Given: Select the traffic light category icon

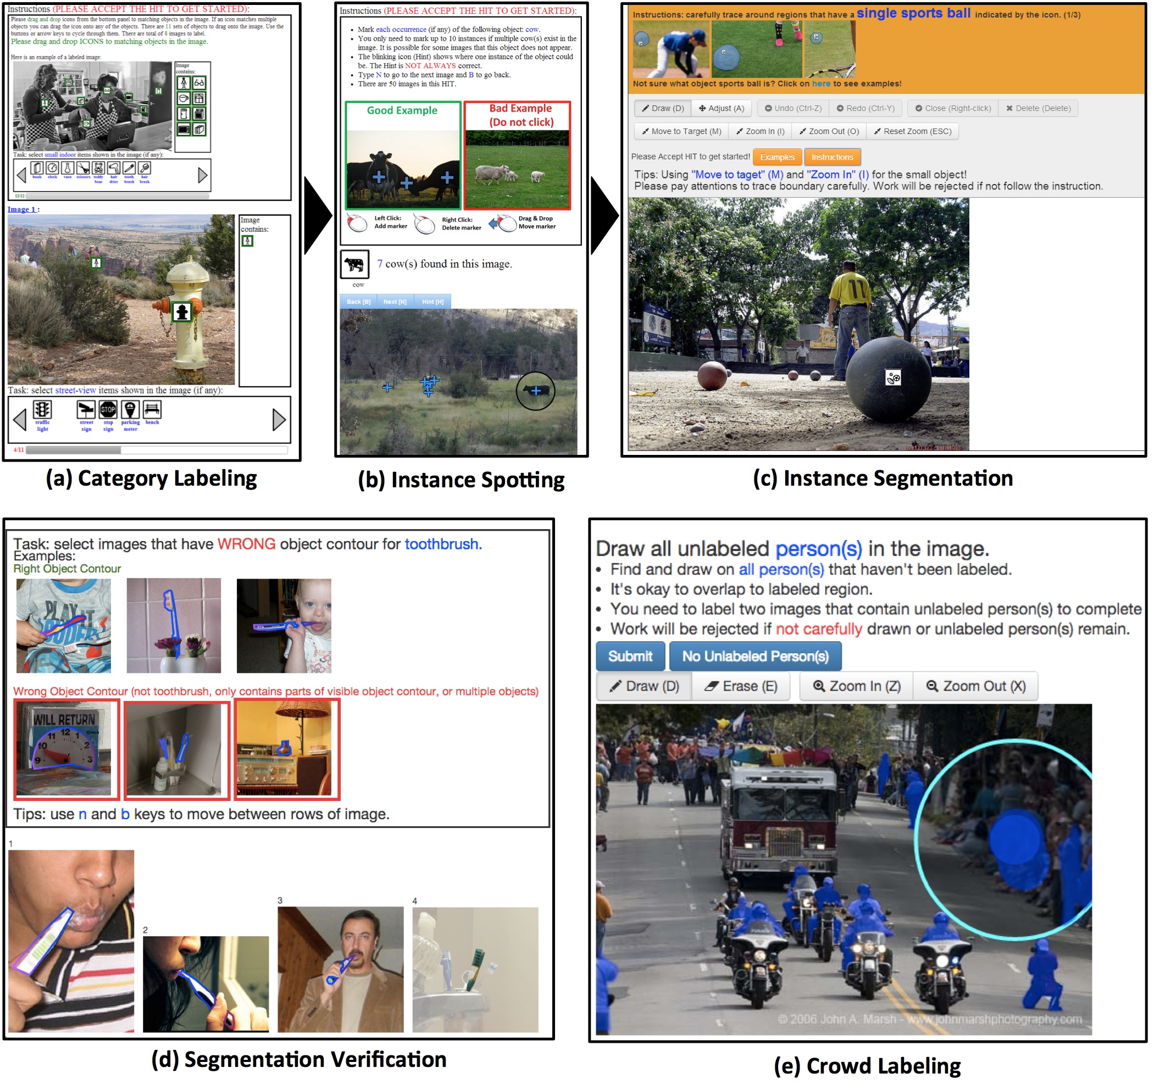Looking at the screenshot, I should click(42, 411).
